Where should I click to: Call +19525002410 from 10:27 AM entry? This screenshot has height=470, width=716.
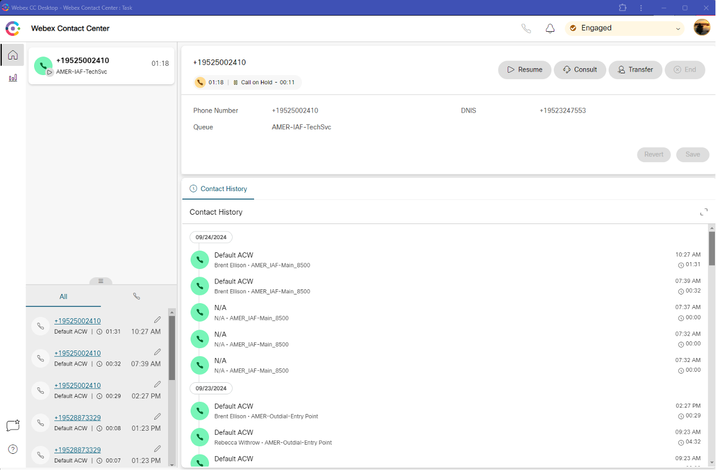coord(77,321)
